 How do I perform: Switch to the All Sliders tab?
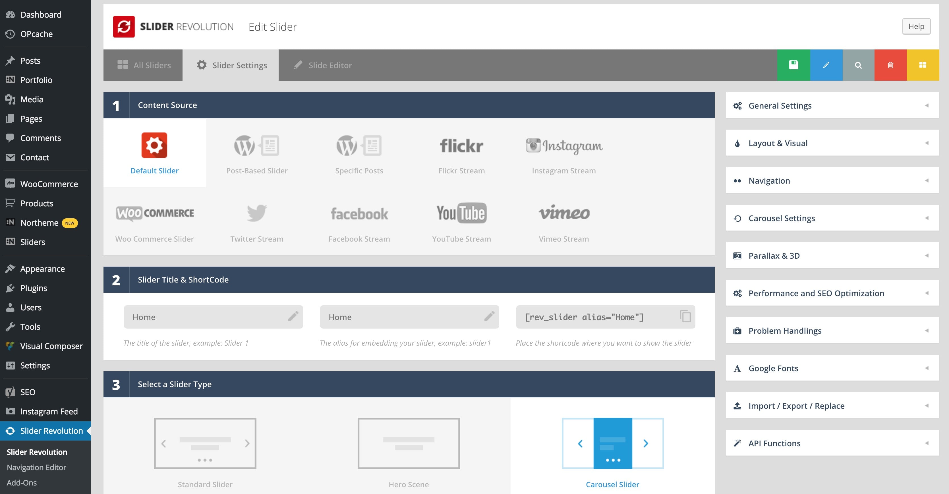(144, 65)
